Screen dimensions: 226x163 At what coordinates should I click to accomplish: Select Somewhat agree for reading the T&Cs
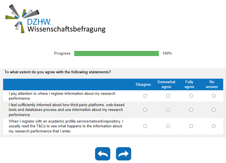click(x=168, y=126)
